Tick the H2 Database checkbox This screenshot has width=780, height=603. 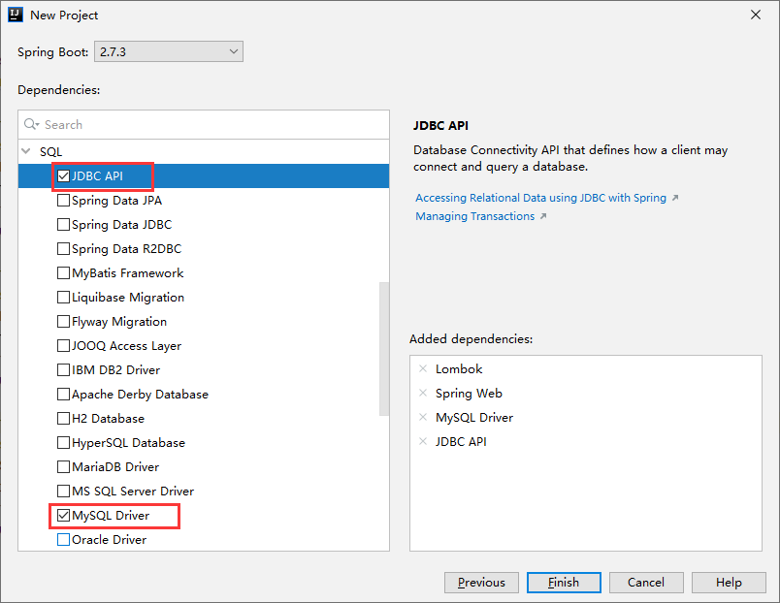63,419
